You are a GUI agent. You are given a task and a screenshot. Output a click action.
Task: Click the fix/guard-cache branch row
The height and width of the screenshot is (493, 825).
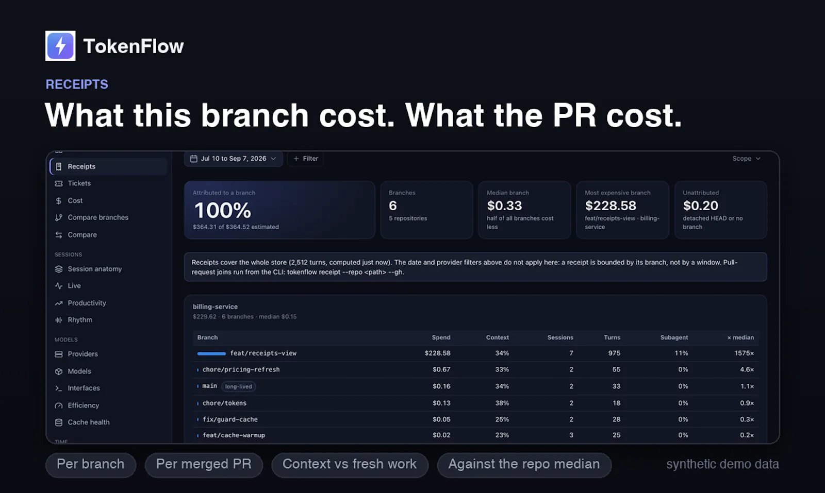pyautogui.click(x=475, y=419)
